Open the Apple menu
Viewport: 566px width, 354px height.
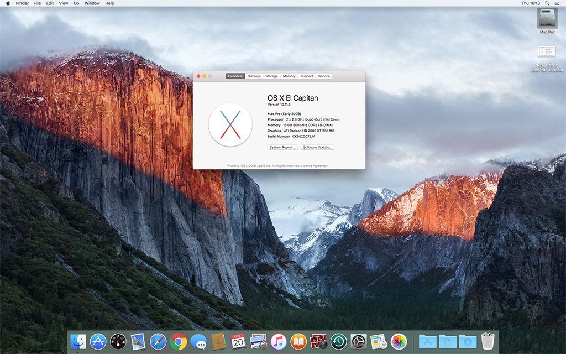(x=8, y=3)
